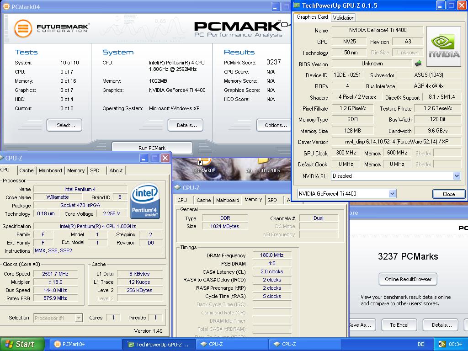Click the Run PCMark button
The image size is (468, 351).
coord(152,148)
